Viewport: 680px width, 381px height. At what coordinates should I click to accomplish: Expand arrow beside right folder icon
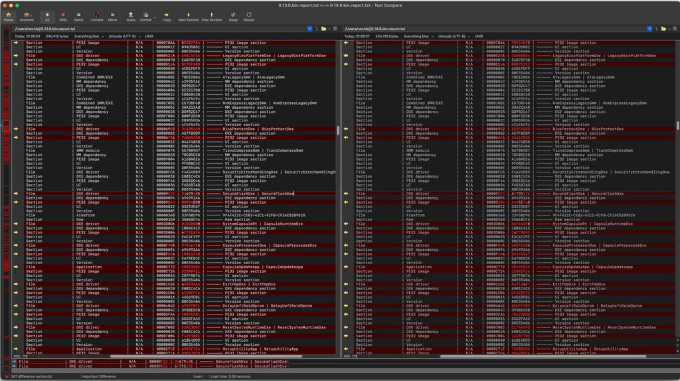[x=669, y=29]
